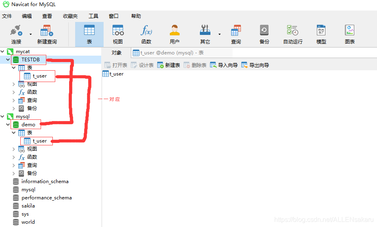Collapse the TESTDB database node
This screenshot has height=227, width=377.
coord(8,60)
